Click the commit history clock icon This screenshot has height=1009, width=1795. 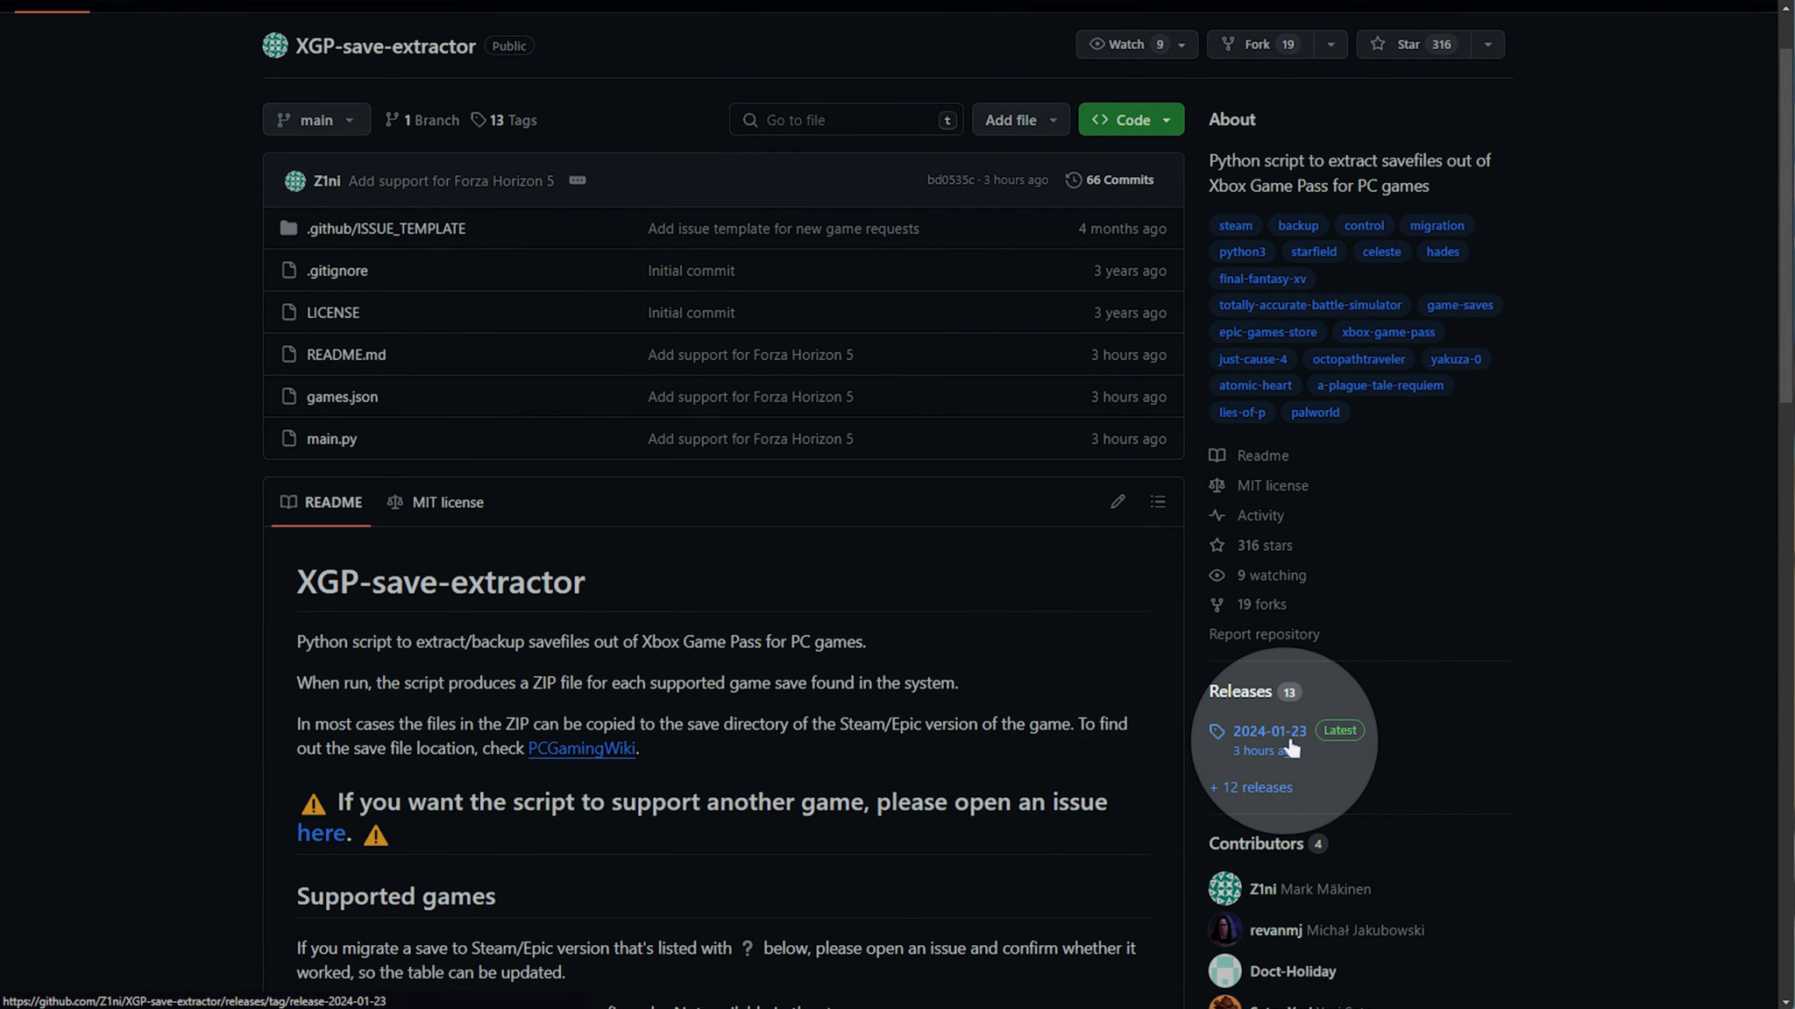[1073, 180]
